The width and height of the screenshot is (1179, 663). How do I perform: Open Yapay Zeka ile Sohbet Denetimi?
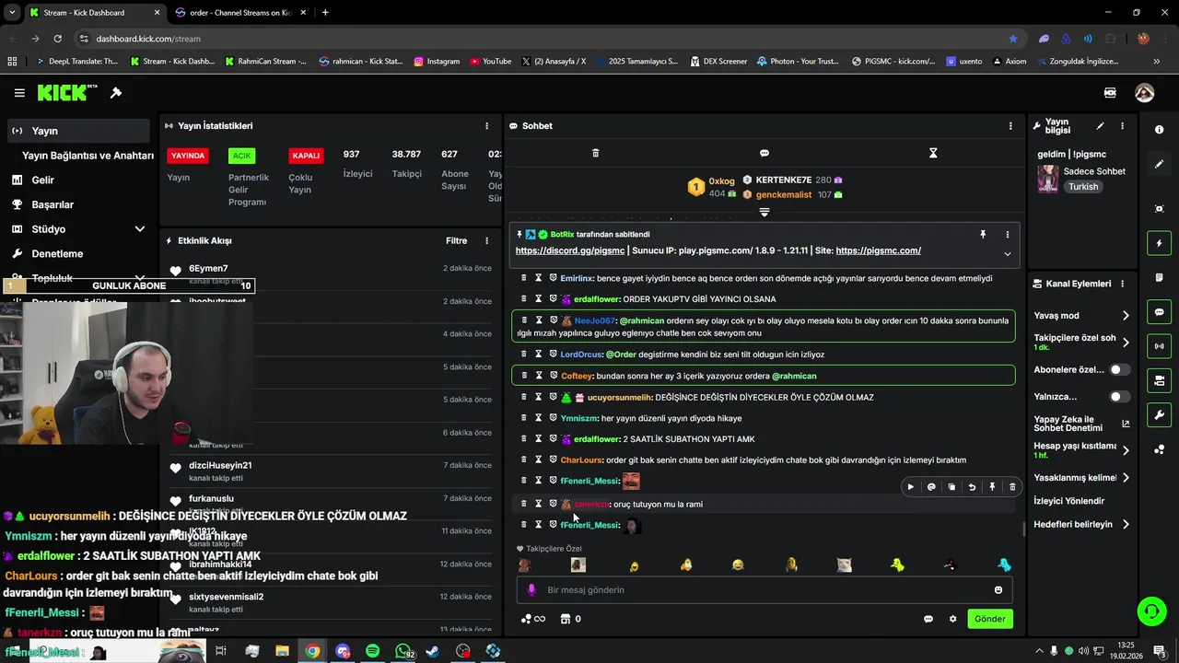pyautogui.click(x=1081, y=424)
